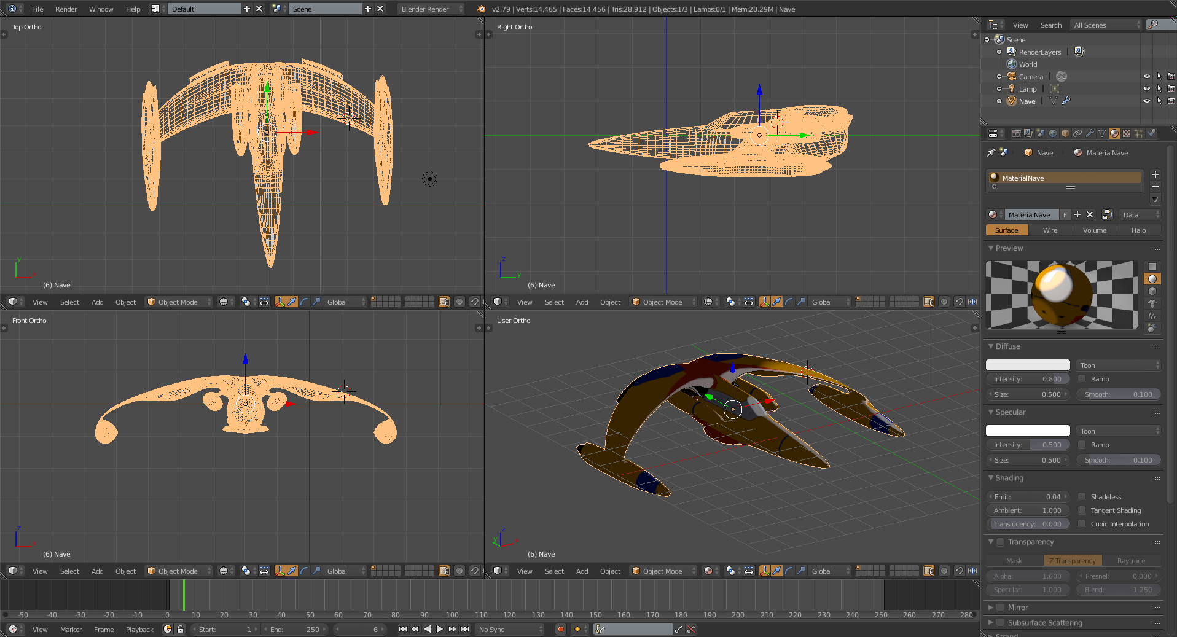Open the Blender Render engine dropdown
The height and width of the screenshot is (637, 1177).
tap(431, 9)
